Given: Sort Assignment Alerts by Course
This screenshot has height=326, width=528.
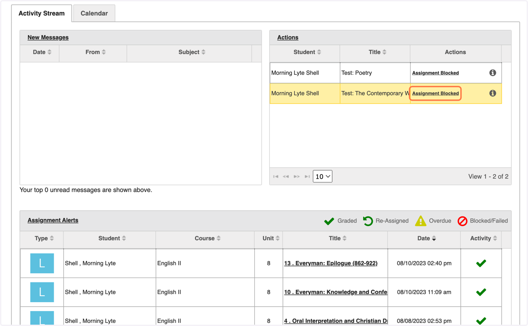Looking at the screenshot, I should (208, 238).
